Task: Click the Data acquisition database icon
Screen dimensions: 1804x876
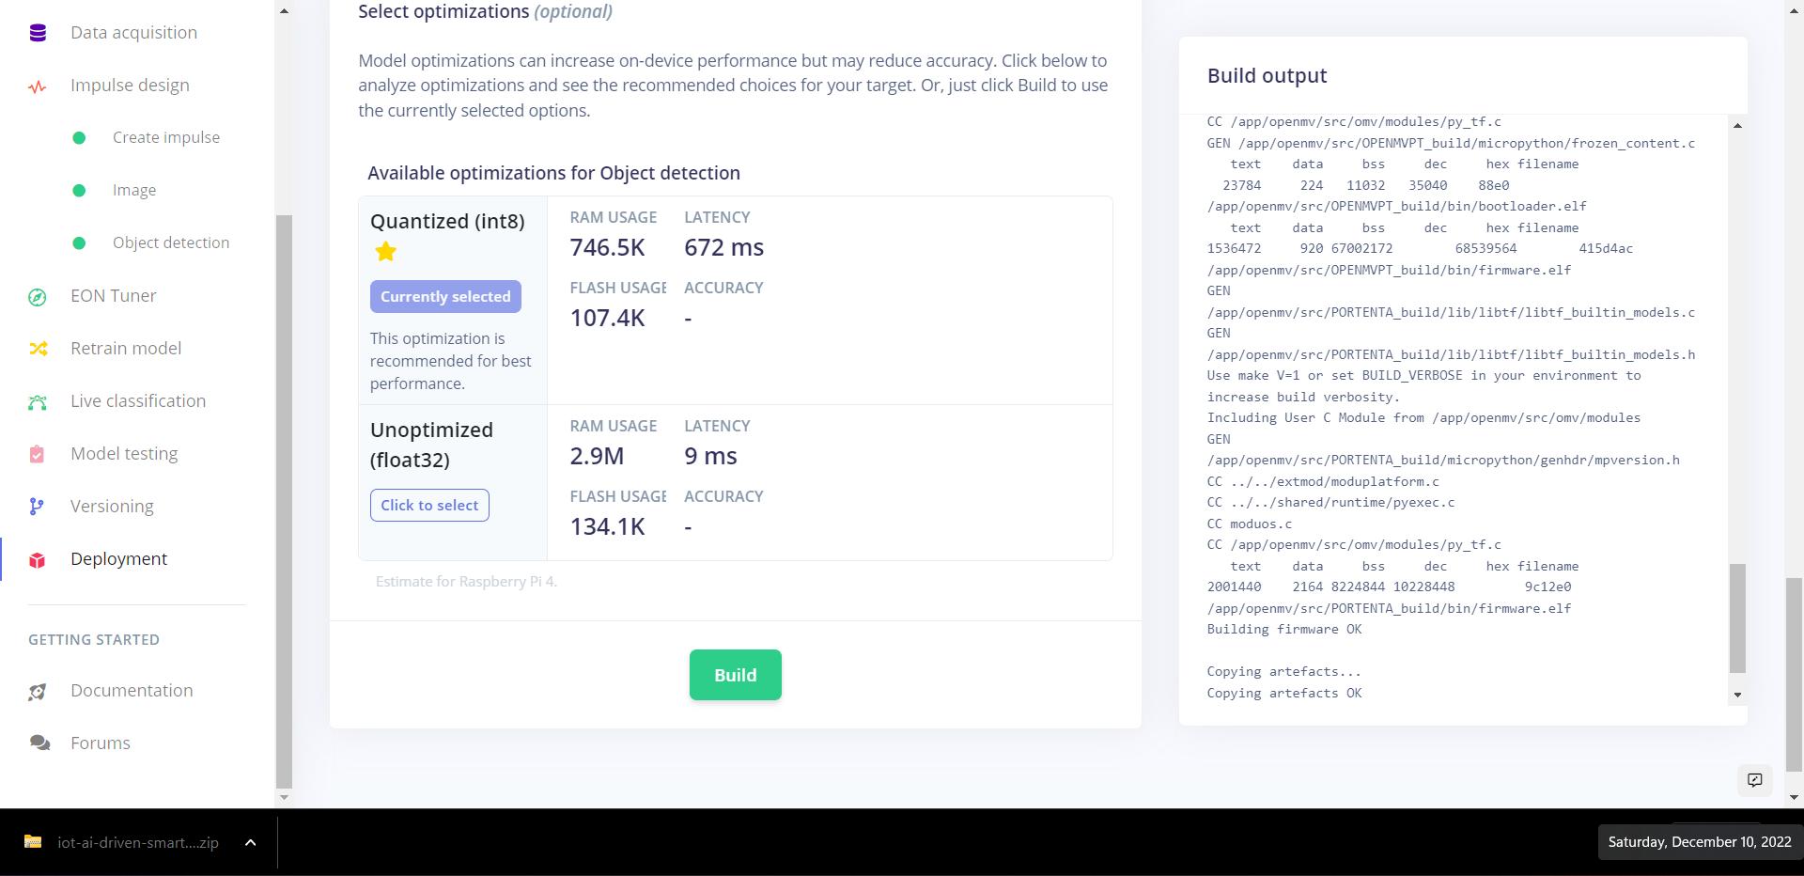Action: coord(38,33)
